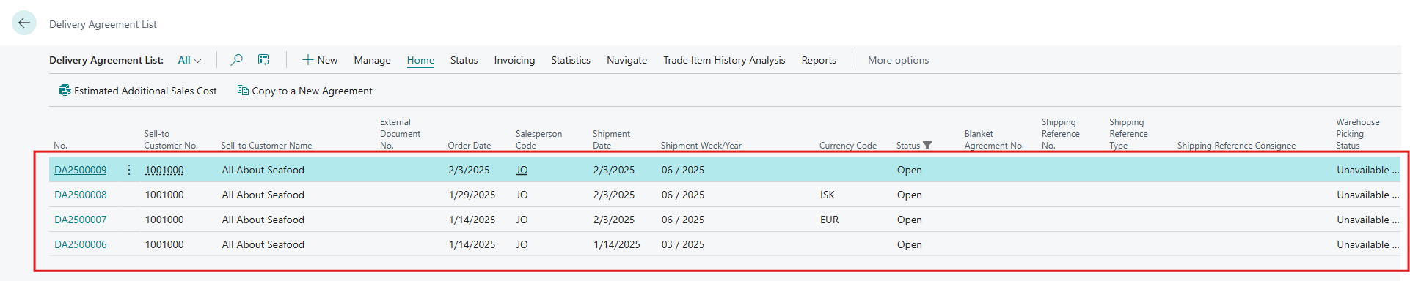Viewport: 1410px width, 281px height.
Task: Expand the All views dropdown
Action: (189, 60)
